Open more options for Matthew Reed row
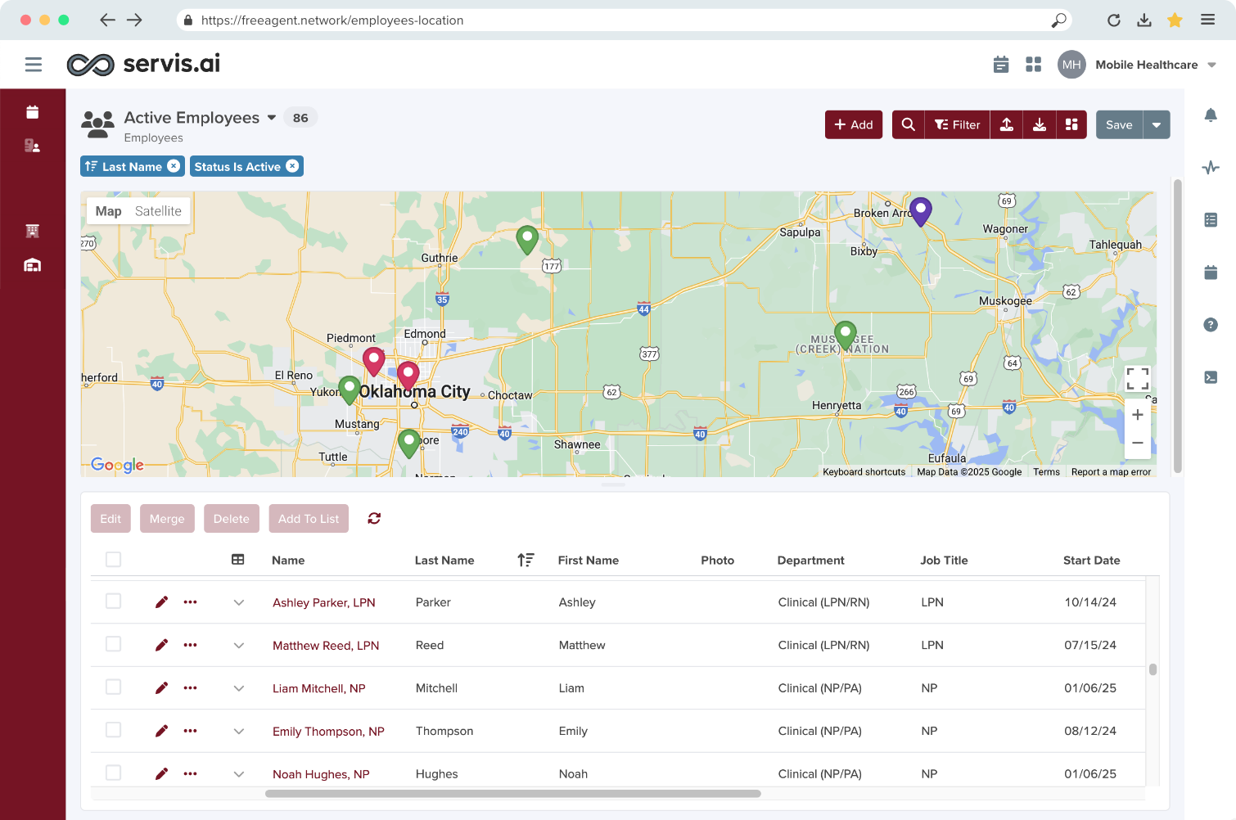The height and width of the screenshot is (820, 1236). [190, 645]
